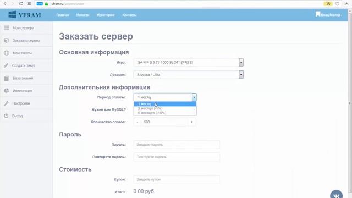Click the Мои тикеты lifebuoy icon
The width and height of the screenshot is (352, 198).
coord(6,53)
